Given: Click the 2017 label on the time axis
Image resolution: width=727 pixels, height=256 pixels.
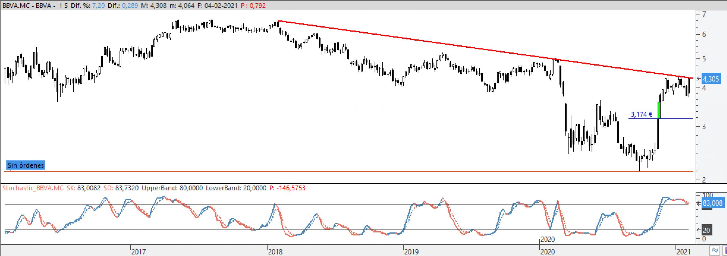Looking at the screenshot, I should tap(139, 251).
